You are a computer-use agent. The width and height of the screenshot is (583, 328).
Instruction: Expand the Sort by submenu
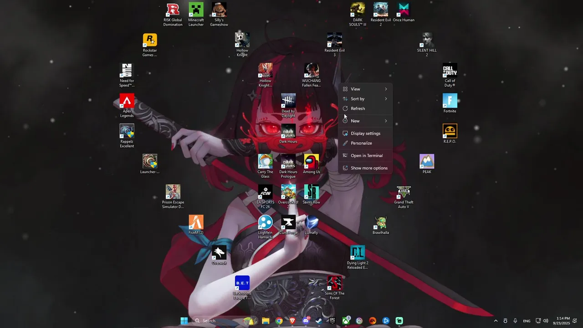coord(365,99)
